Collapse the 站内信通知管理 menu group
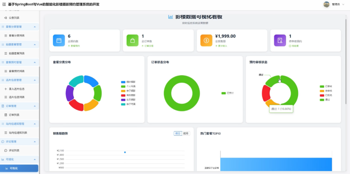Image resolution: width=350 pixels, height=174 pixels. pos(35,124)
